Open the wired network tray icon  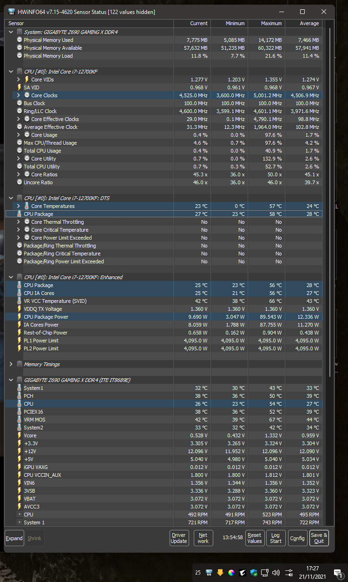[265, 572]
